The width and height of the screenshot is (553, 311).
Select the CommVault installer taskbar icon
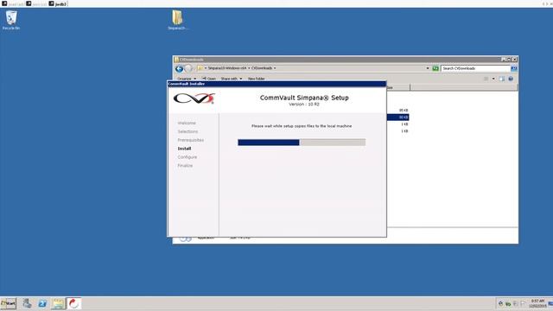tap(73, 303)
